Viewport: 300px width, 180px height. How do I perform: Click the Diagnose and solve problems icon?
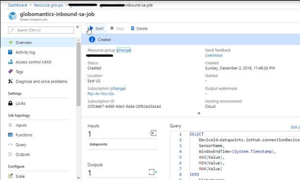click(x=10, y=81)
